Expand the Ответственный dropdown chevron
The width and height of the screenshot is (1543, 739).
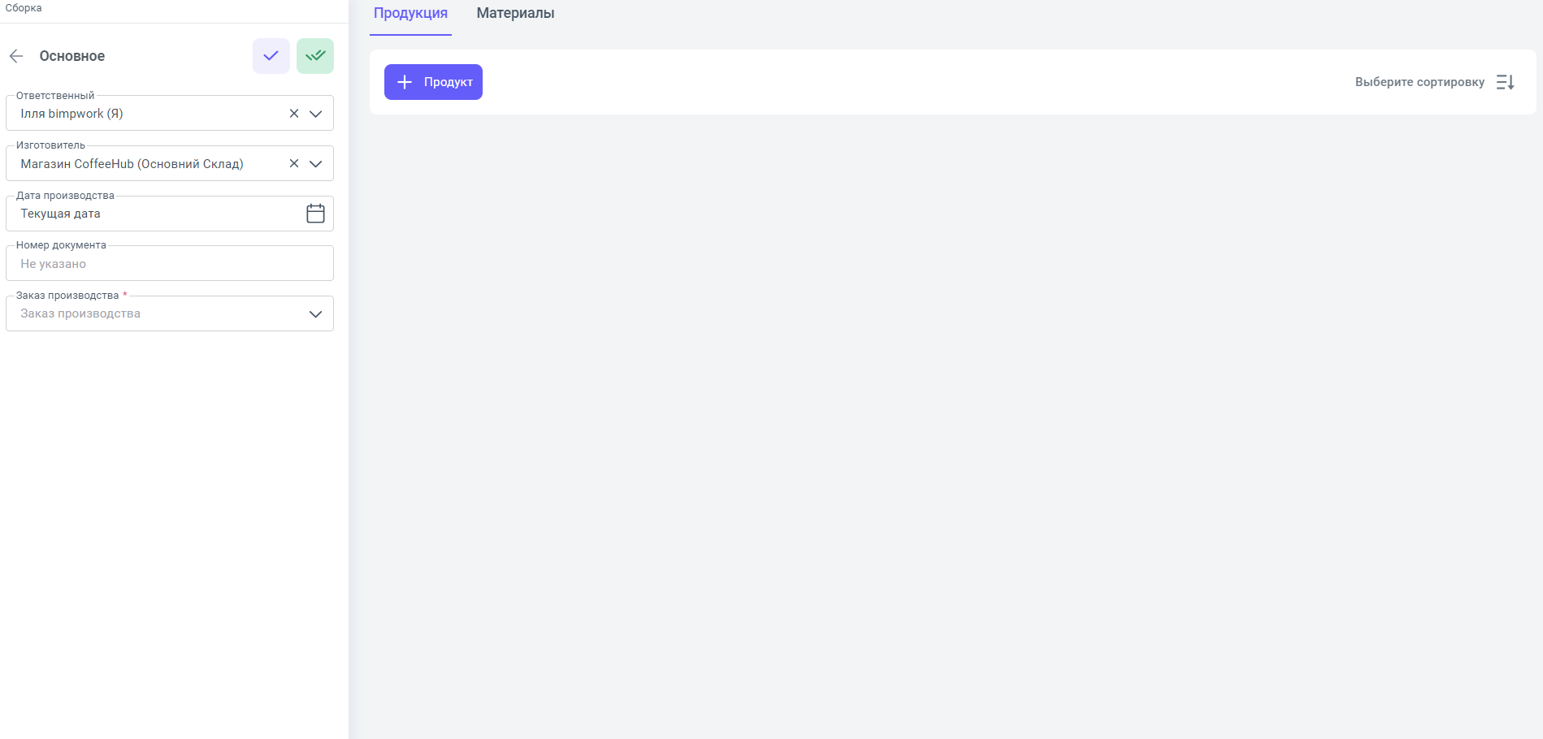[316, 114]
